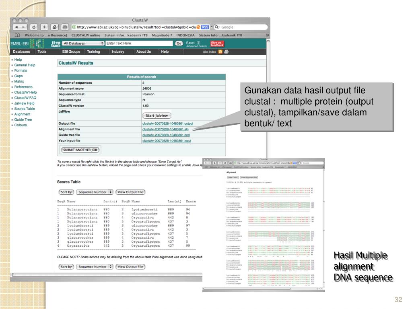Open the clustalw .dnd guide tree link

(166, 135)
